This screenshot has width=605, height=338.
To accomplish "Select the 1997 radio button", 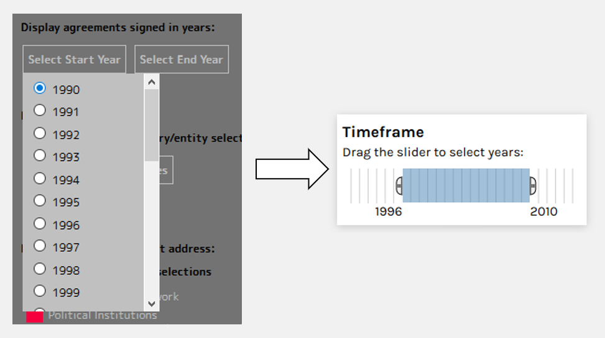I will pyautogui.click(x=40, y=246).
